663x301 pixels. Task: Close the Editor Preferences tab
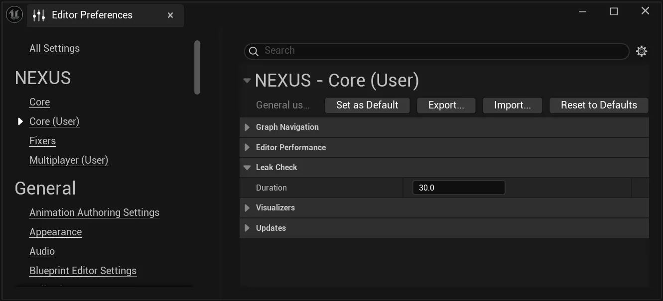point(170,15)
